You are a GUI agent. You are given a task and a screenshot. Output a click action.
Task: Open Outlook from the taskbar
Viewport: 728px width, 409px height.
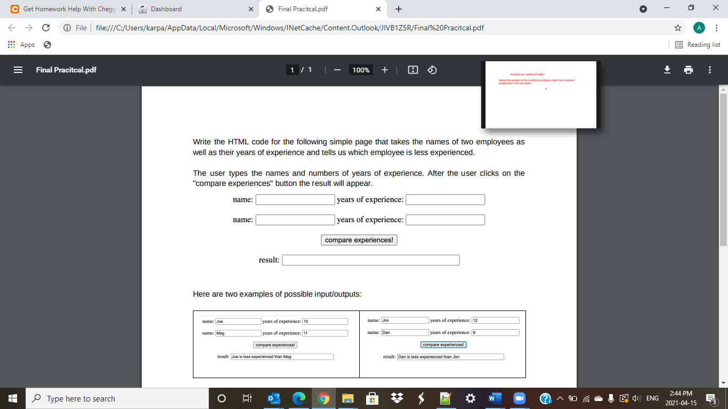pos(273,398)
